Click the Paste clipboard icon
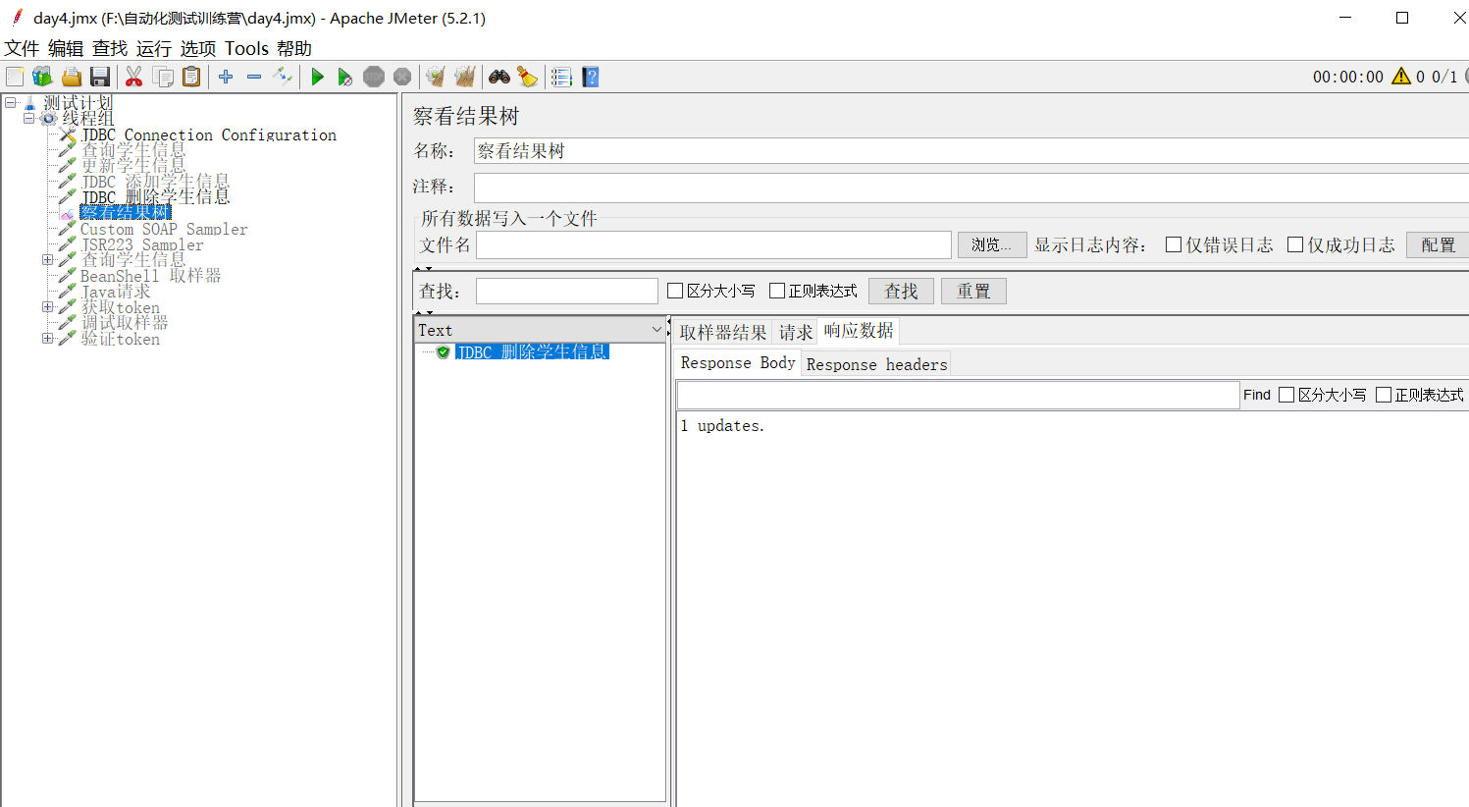This screenshot has width=1469, height=807. (191, 77)
